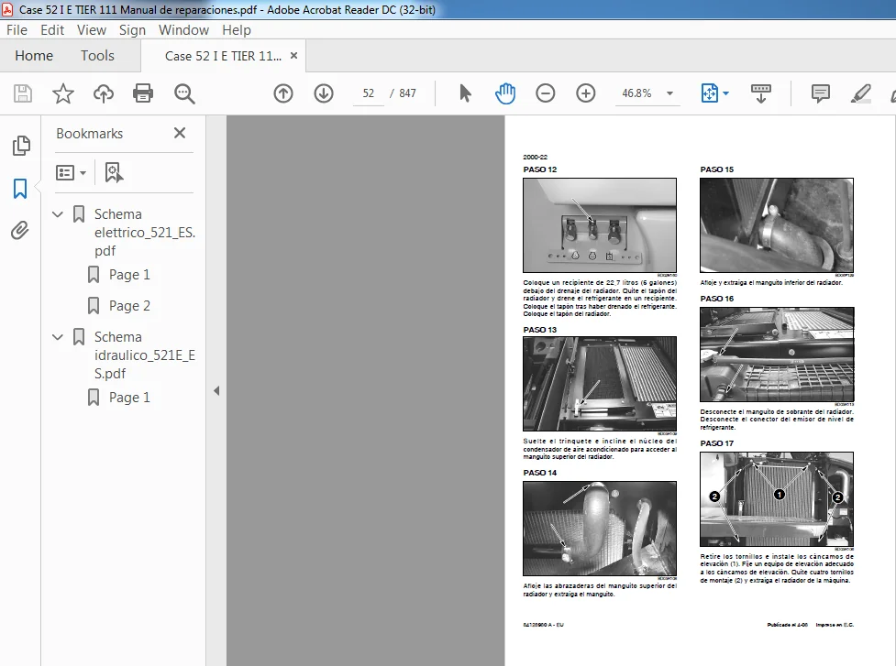Collapse the navigation pane with arrow
Viewport: 896px width, 666px height.
216,391
